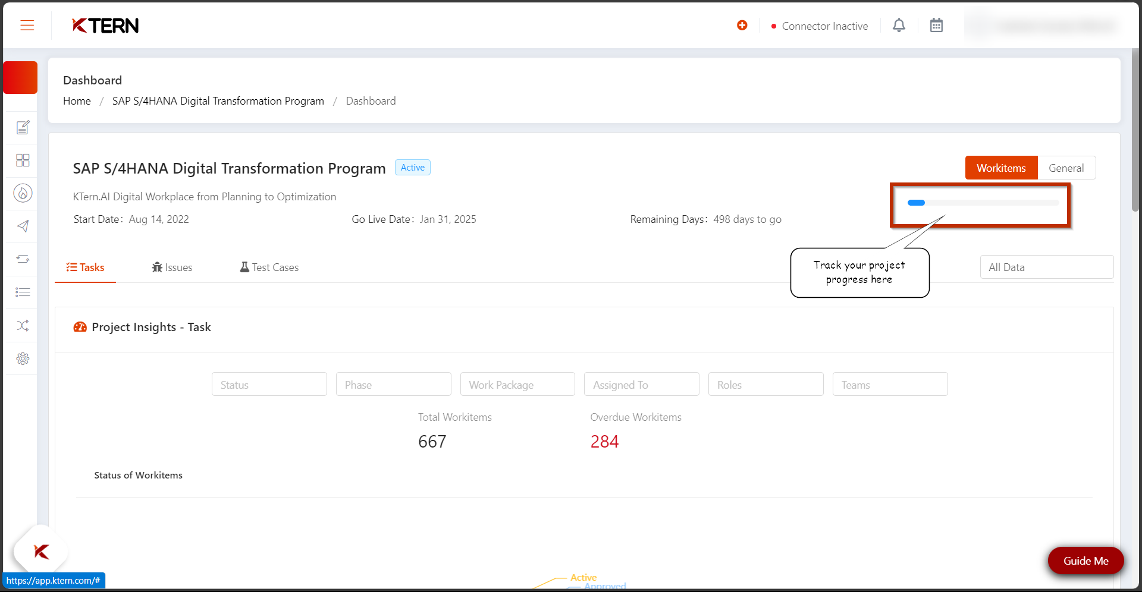The width and height of the screenshot is (1142, 592).
Task: Open the loop arrows sidebar icon
Action: click(23, 259)
